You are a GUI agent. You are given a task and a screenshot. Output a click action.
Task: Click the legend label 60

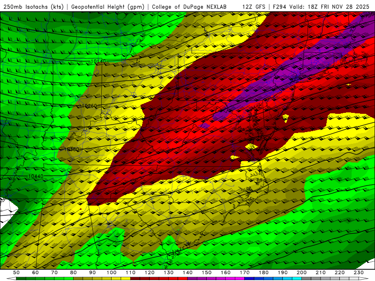[35, 273]
